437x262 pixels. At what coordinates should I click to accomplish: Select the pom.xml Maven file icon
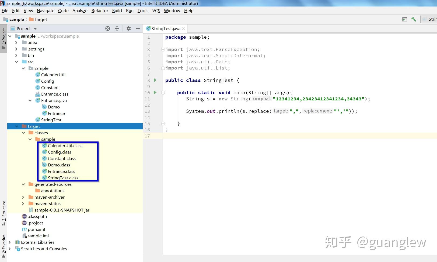coord(24,229)
